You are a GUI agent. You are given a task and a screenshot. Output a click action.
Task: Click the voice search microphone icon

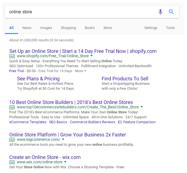pyautogui.click(x=161, y=12)
